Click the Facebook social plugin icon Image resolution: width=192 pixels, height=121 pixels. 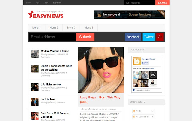tap(134, 90)
